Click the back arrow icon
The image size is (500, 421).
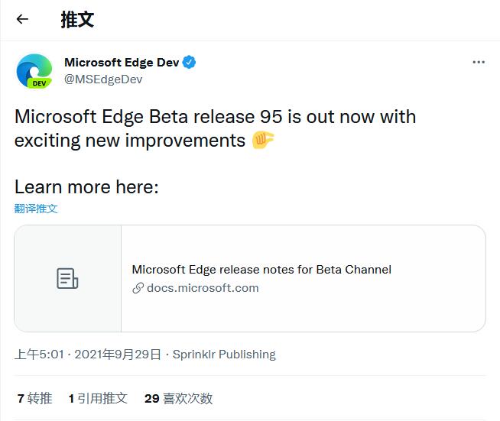coord(22,20)
